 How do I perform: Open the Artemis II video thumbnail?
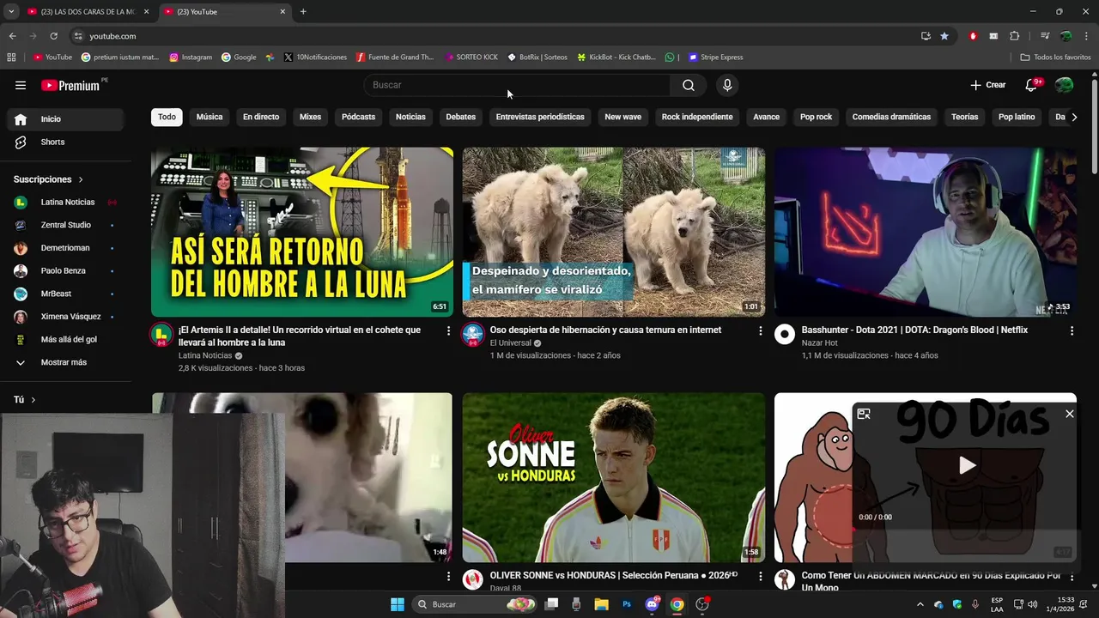pos(302,232)
